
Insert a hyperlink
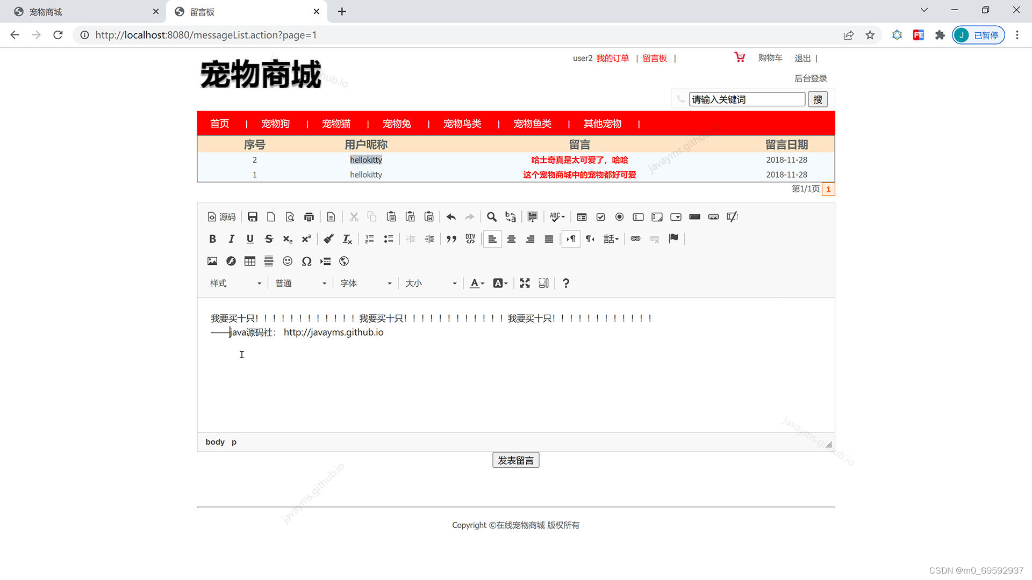click(x=635, y=239)
